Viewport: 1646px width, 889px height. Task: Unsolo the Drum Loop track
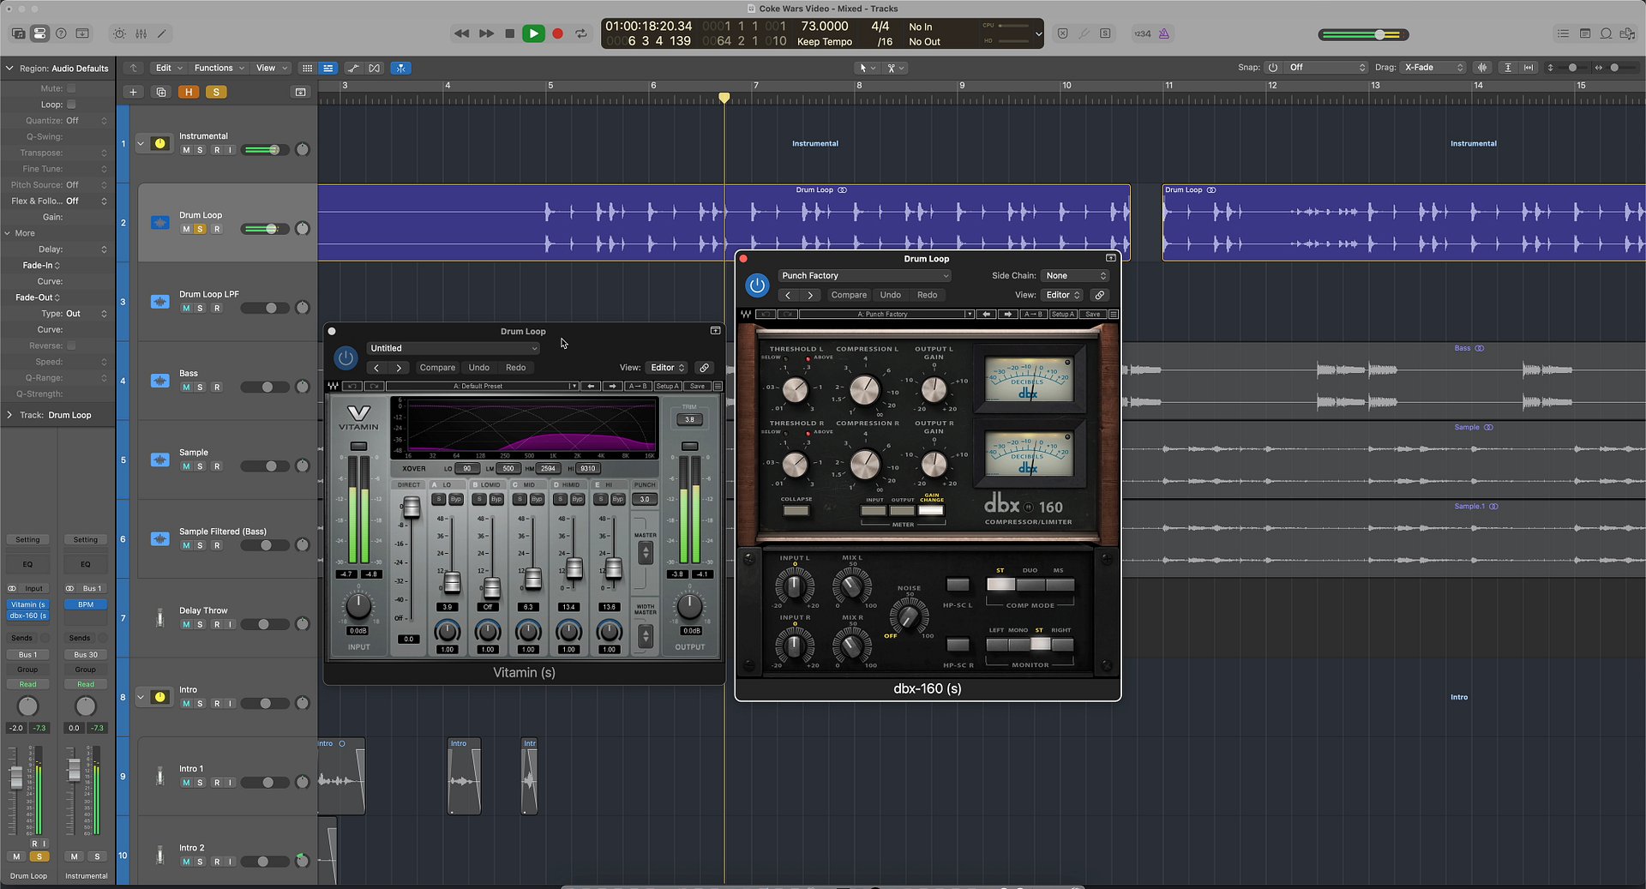[201, 229]
